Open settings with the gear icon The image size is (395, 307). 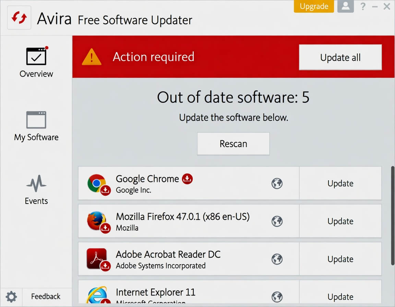tap(11, 297)
